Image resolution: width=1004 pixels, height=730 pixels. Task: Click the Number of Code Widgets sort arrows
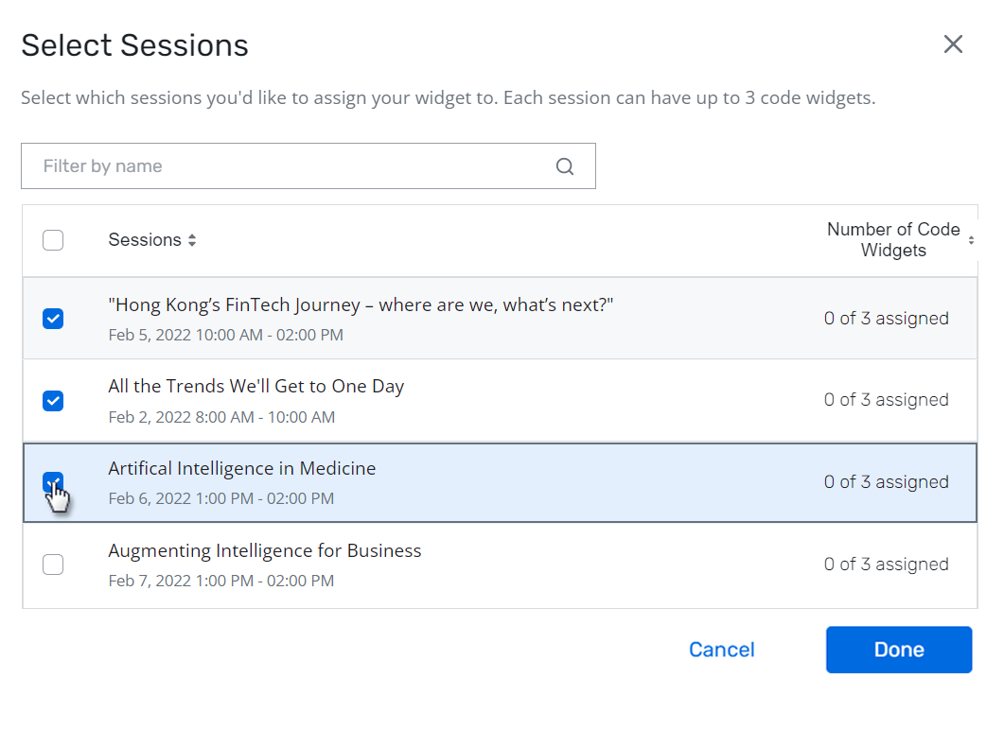971,241
